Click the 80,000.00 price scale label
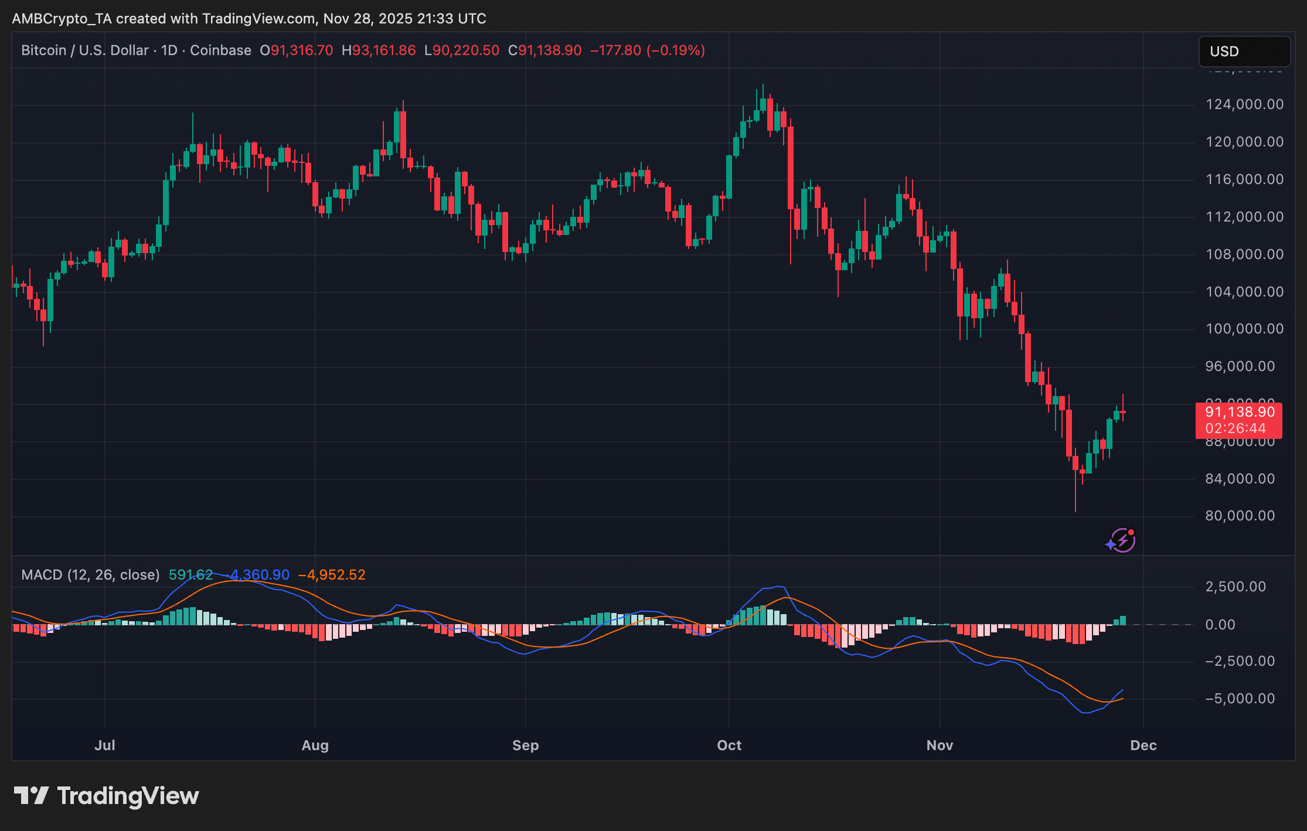 click(1240, 516)
